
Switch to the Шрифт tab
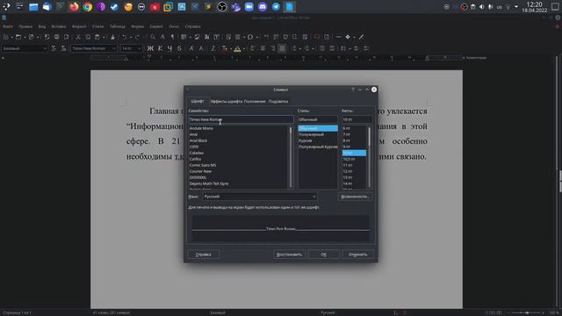198,102
